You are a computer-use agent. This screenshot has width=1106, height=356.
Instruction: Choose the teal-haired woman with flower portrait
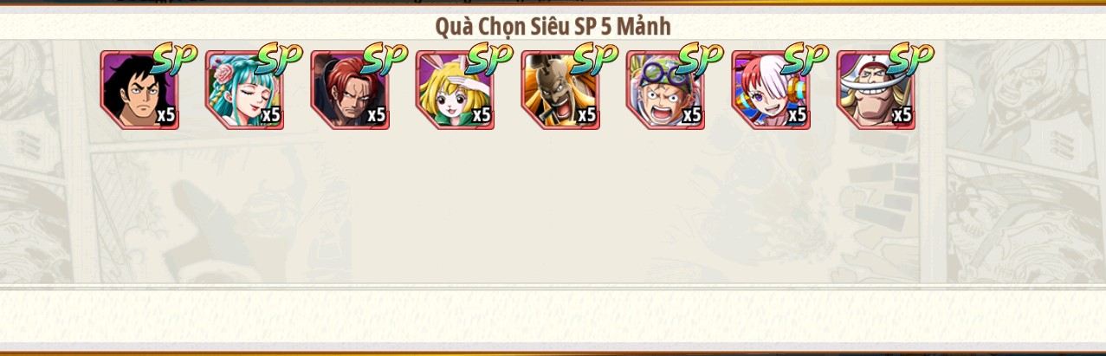tap(244, 90)
